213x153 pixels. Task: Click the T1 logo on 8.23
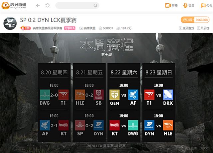149,95
